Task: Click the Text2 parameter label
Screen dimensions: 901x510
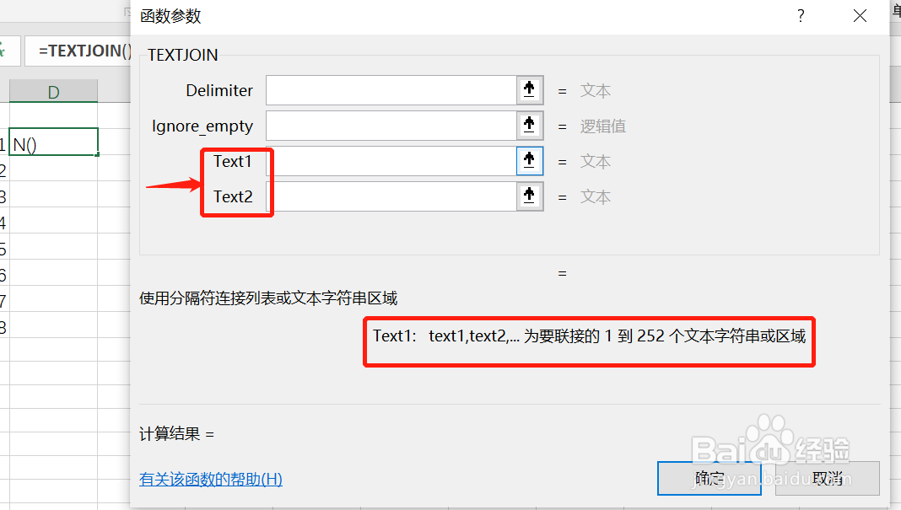Action: pyautogui.click(x=233, y=197)
